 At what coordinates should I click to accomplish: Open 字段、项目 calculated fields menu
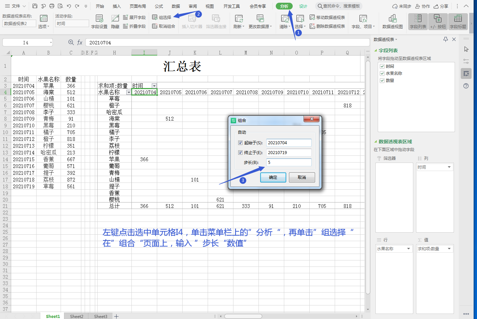[363, 21]
